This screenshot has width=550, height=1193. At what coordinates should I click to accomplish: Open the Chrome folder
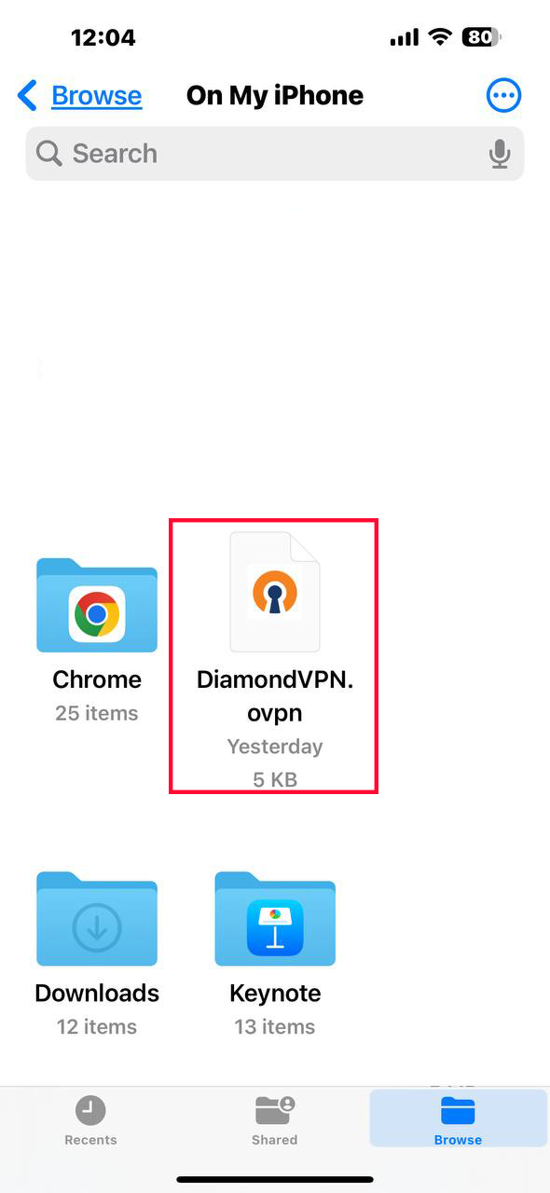(x=97, y=606)
